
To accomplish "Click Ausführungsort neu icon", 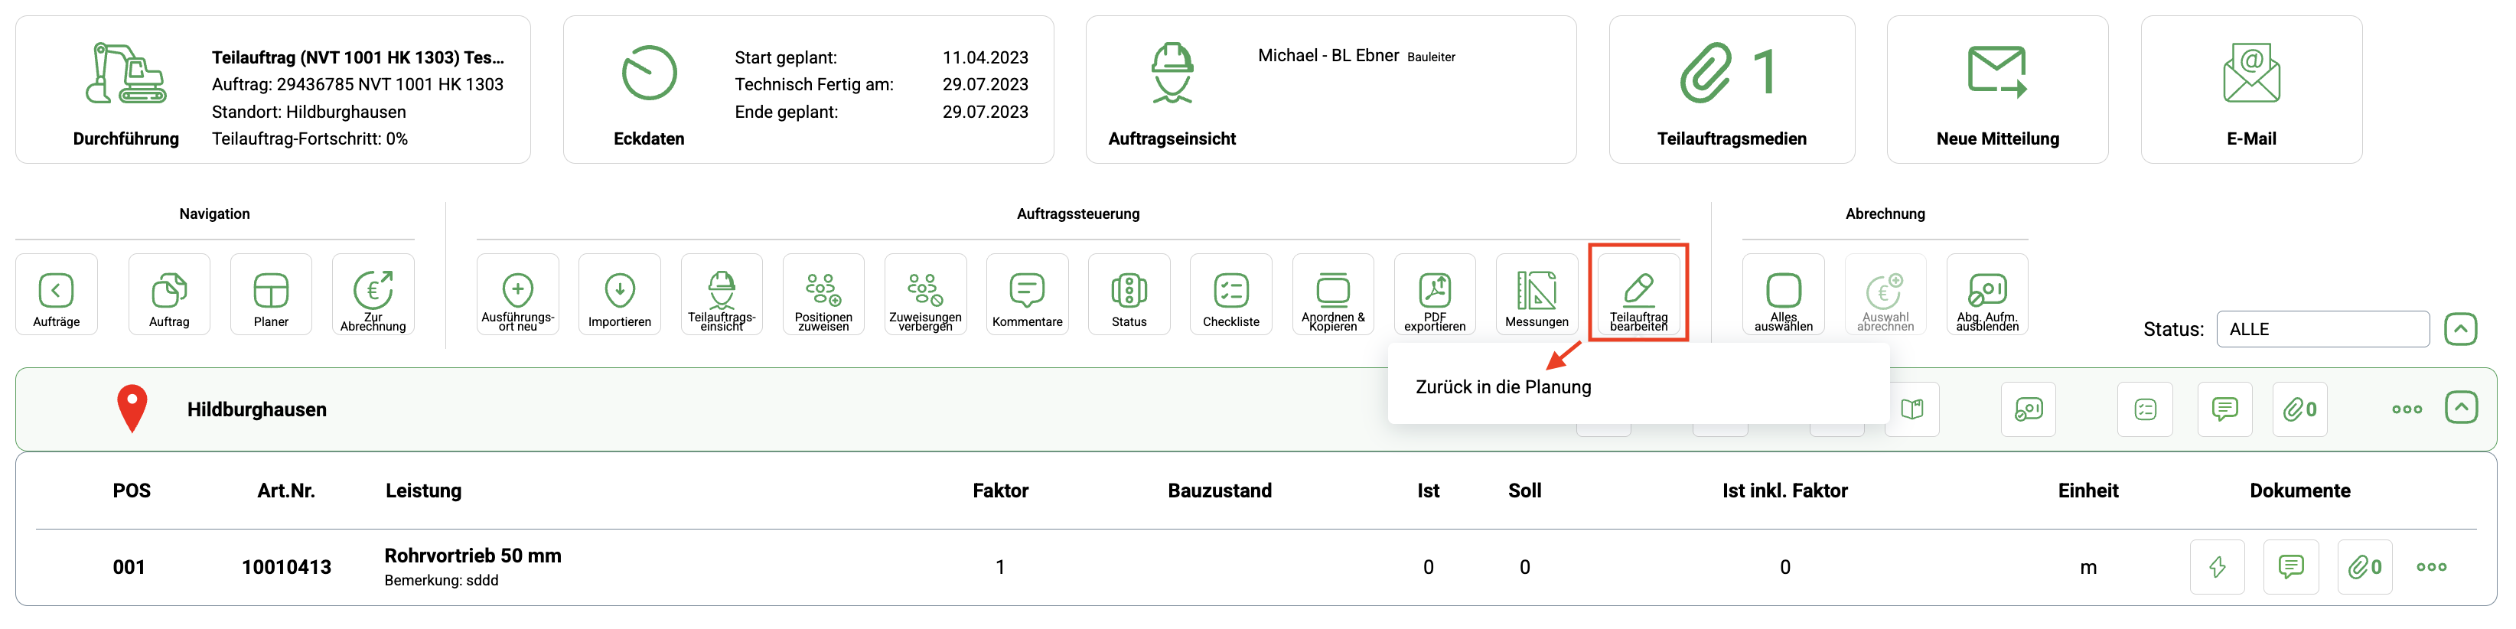I will point(517,293).
